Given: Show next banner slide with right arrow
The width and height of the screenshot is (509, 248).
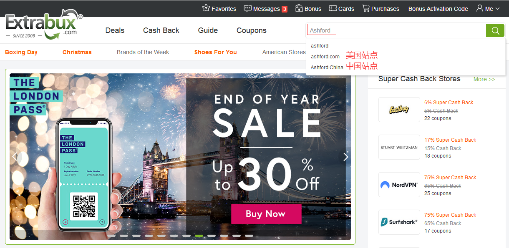Looking at the screenshot, I should click(x=345, y=157).
